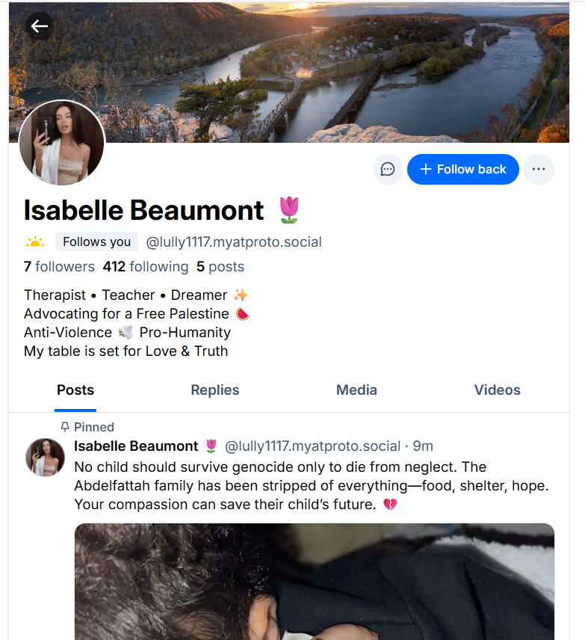Viewport: 585px width, 640px height.
Task: Open the three-dots more options menu
Action: (539, 169)
